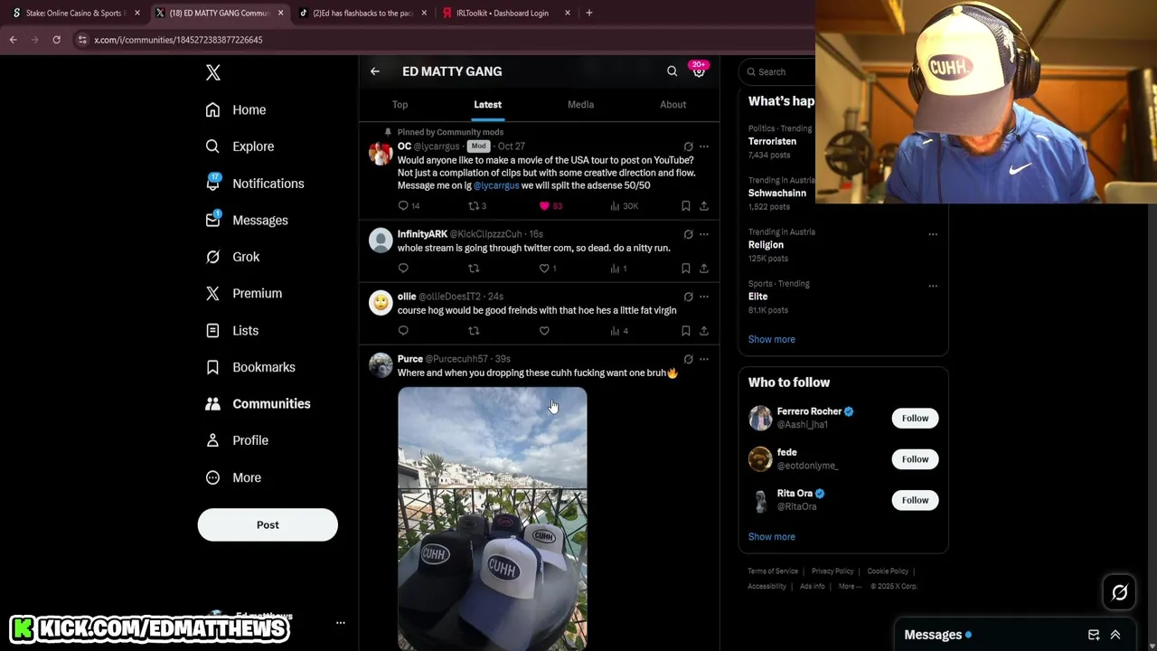Switch to the Media tab
Viewport: 1157px width, 651px height.
pos(580,104)
